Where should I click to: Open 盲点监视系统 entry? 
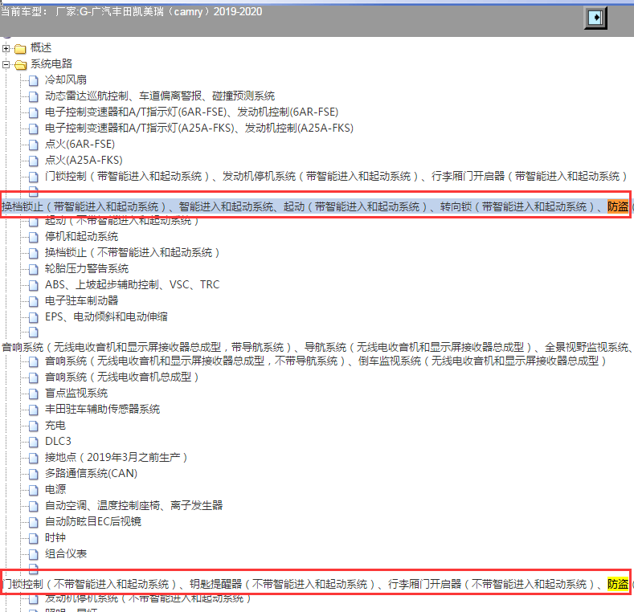[x=76, y=393]
